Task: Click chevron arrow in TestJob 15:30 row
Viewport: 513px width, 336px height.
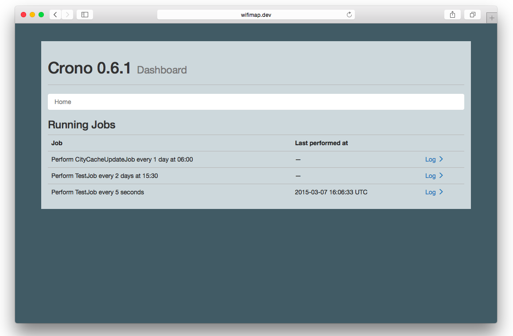Action: 441,176
